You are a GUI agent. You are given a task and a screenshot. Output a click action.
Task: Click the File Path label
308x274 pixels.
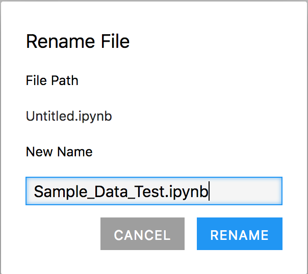pyautogui.click(x=52, y=80)
